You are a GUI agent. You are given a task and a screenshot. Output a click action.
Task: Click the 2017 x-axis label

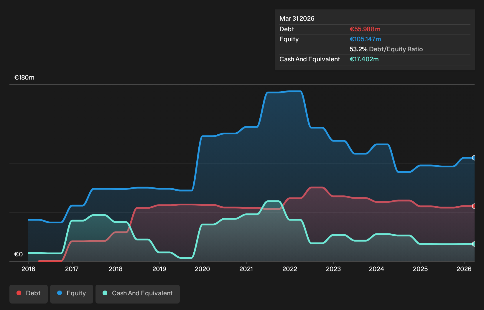[x=72, y=269]
